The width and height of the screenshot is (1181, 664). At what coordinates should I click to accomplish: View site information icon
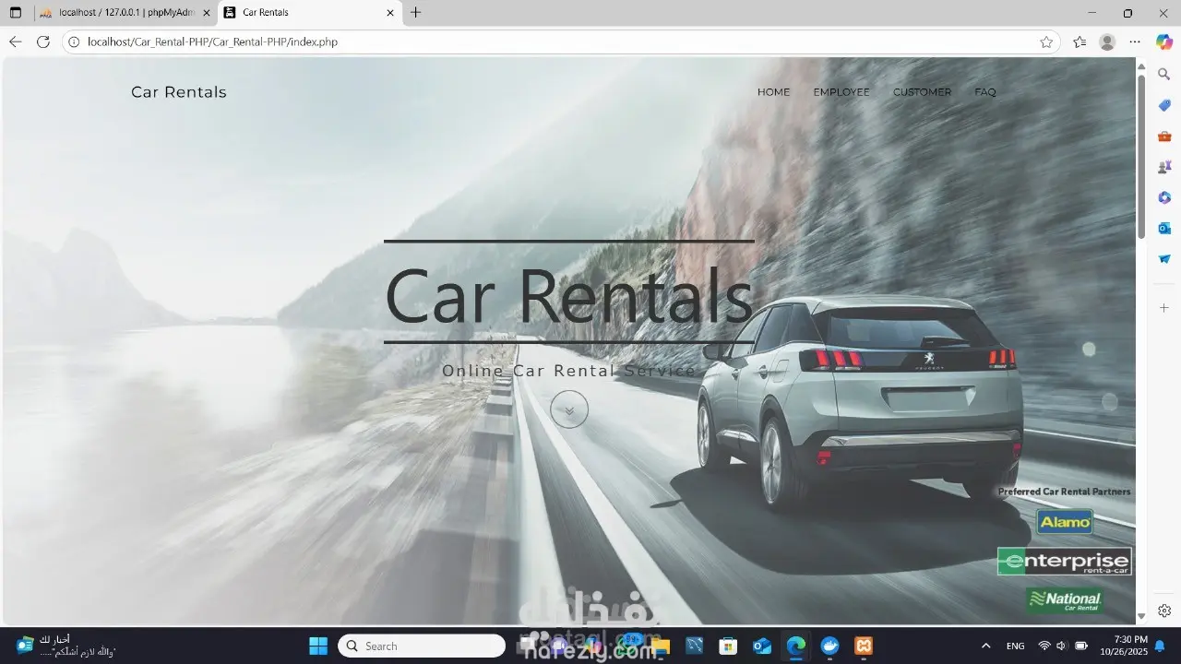point(76,41)
